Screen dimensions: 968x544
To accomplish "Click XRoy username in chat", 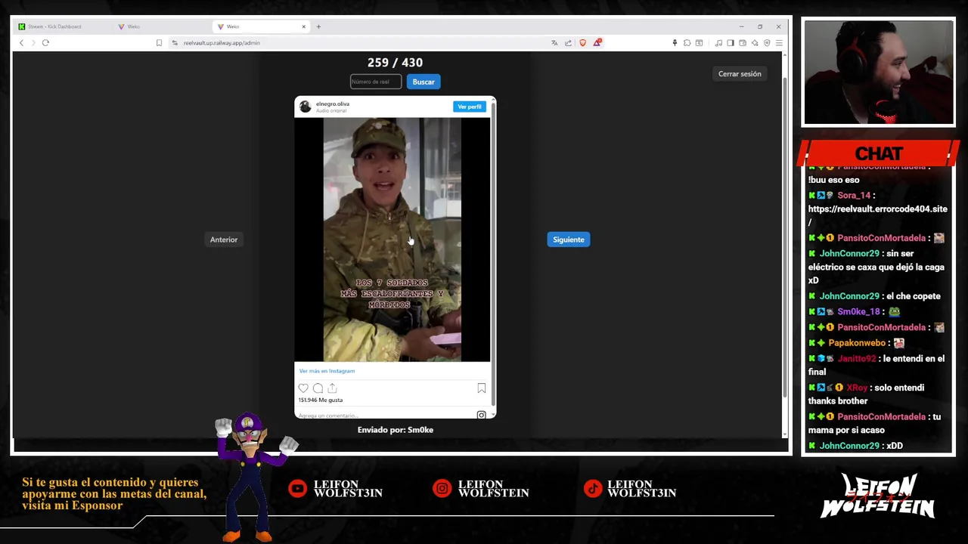I will (857, 388).
